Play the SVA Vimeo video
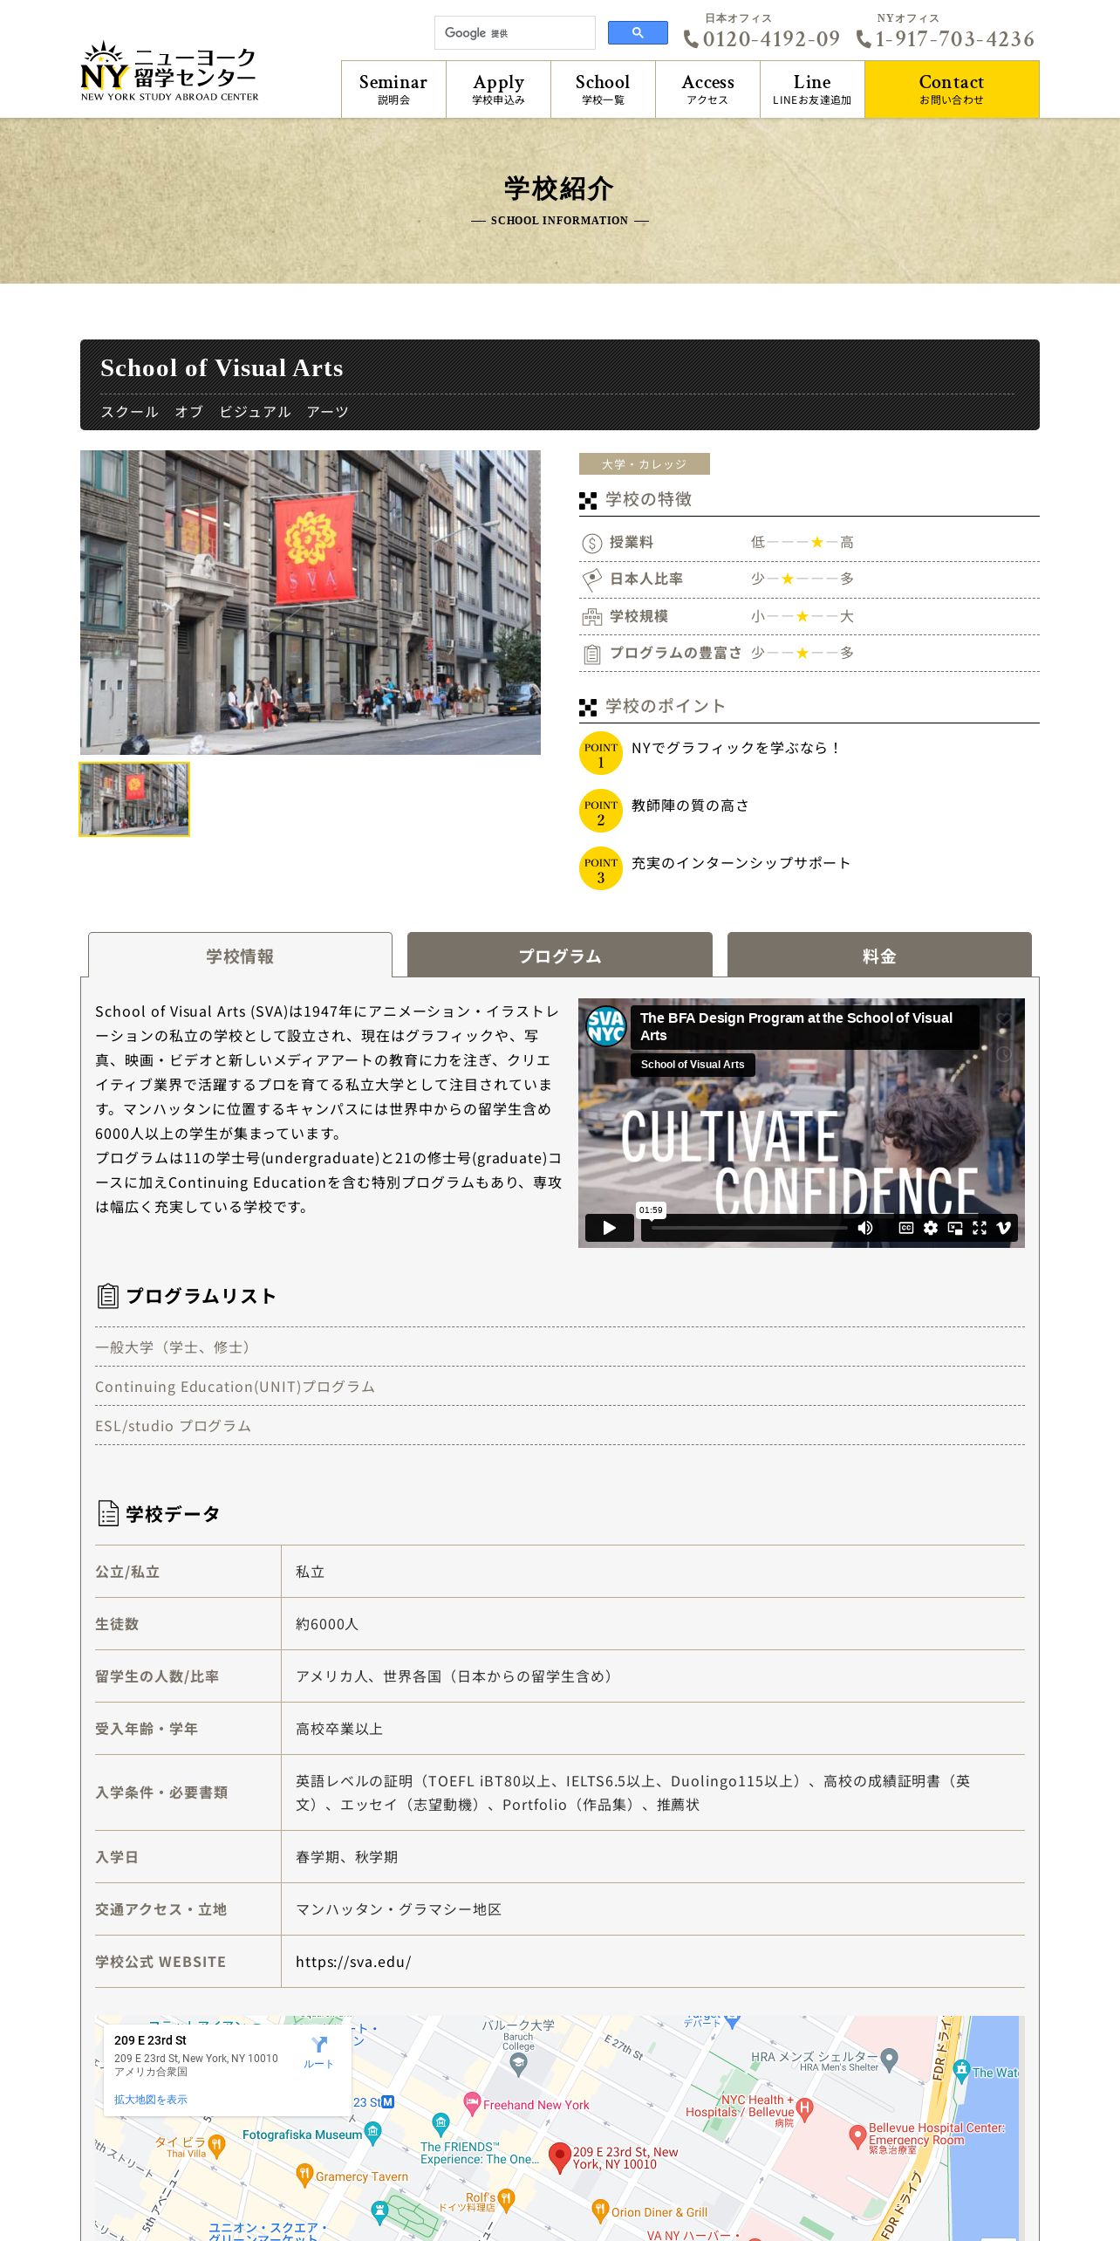1120x2241 pixels. click(x=609, y=1228)
